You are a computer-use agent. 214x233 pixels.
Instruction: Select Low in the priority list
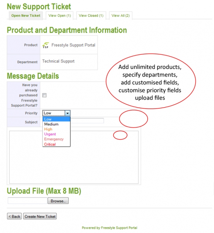point(56,119)
